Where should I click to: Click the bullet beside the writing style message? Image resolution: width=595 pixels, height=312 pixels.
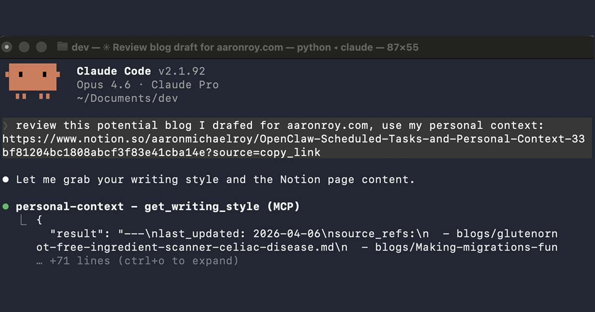click(x=6, y=179)
